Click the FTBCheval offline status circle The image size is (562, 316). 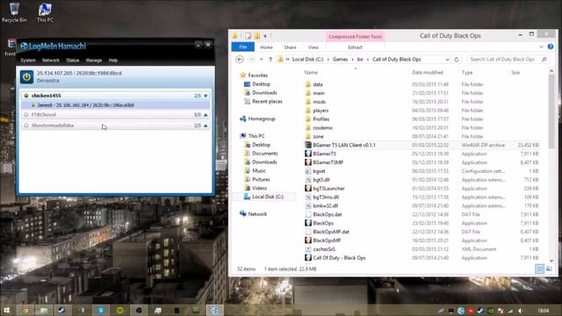[26, 115]
